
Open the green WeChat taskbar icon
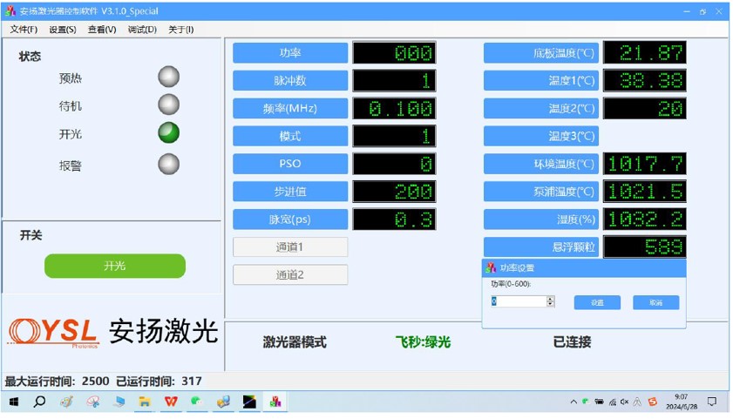point(196,402)
